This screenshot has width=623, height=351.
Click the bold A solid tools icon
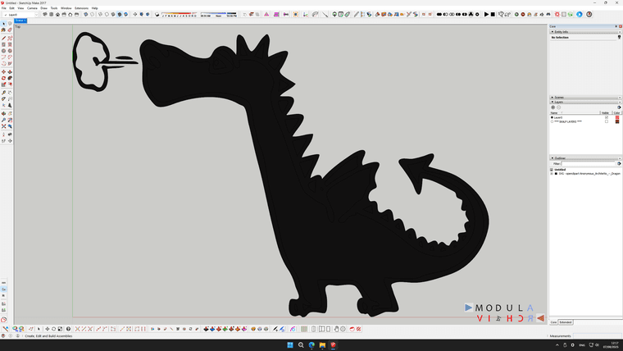click(x=471, y=14)
